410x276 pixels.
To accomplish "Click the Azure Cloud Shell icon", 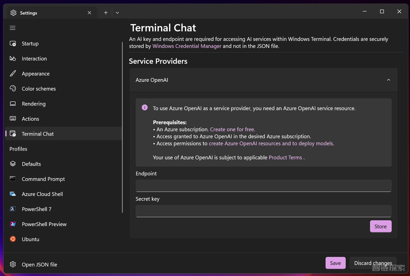I will (13, 194).
